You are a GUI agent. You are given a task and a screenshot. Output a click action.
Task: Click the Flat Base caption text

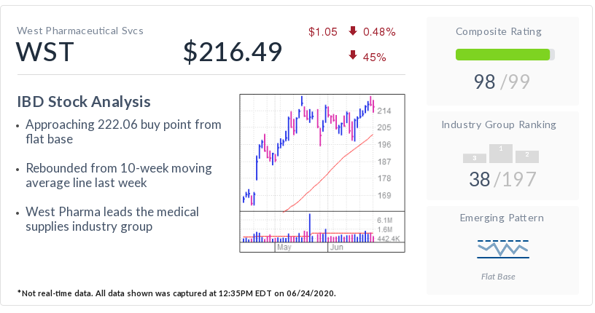pyautogui.click(x=502, y=277)
